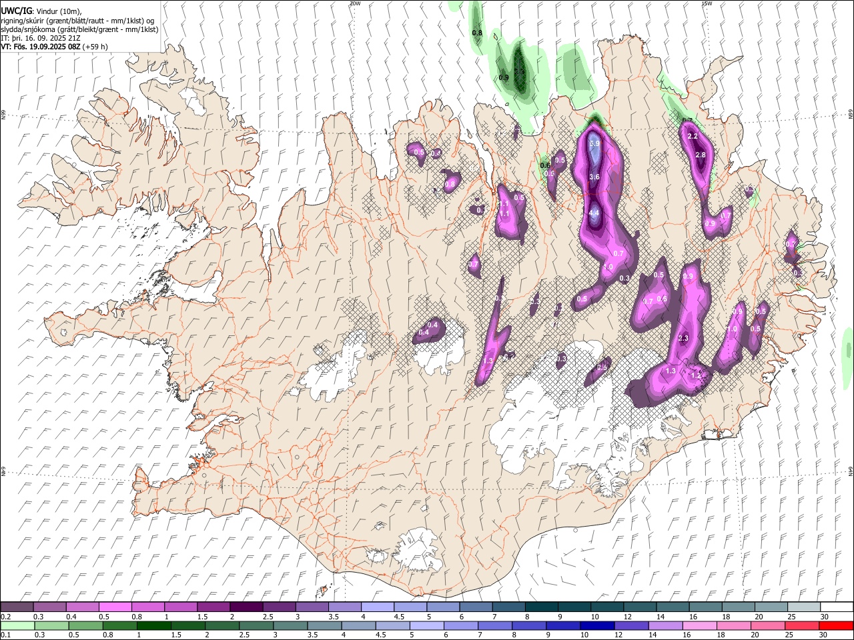Click the red rain swatch between 25 and 30
The image size is (854, 640).
[x=801, y=625]
